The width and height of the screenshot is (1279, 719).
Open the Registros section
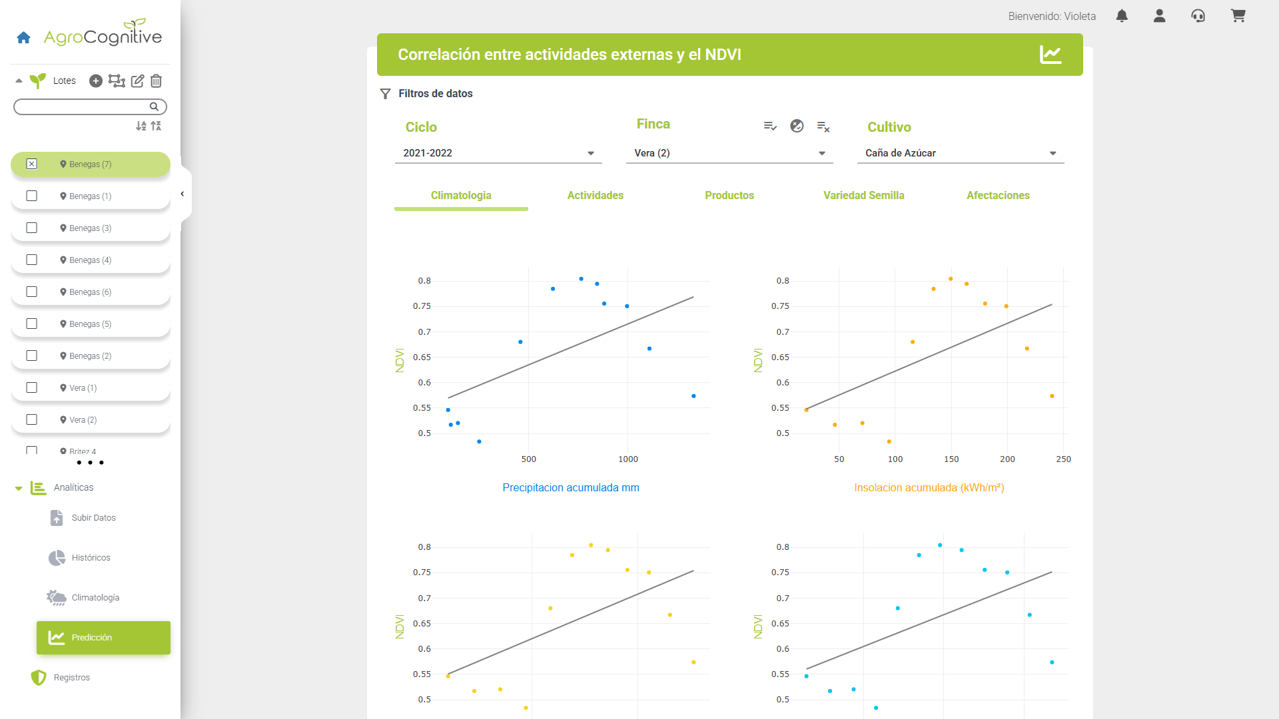pos(72,678)
